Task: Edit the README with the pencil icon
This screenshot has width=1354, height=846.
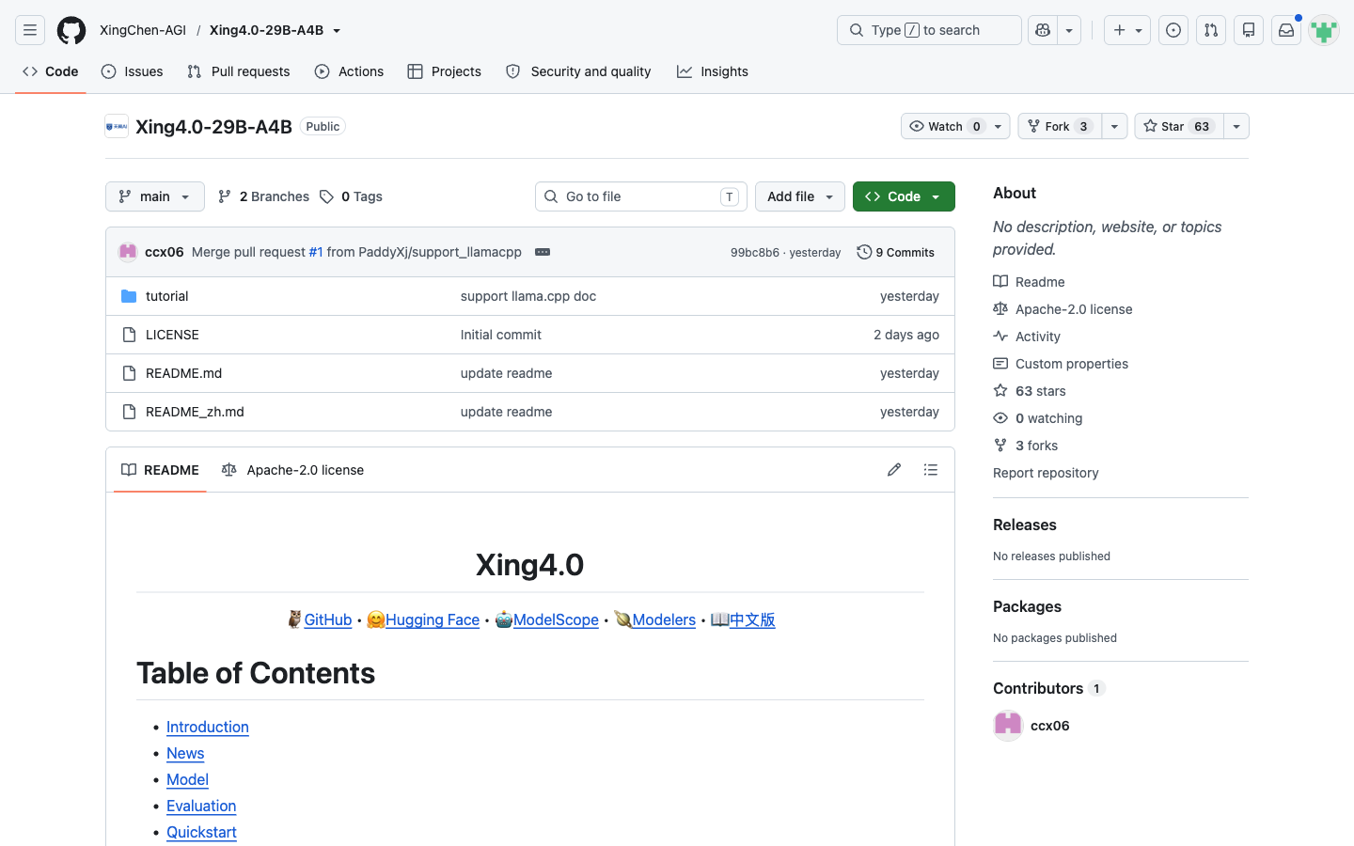Action: [x=894, y=470]
